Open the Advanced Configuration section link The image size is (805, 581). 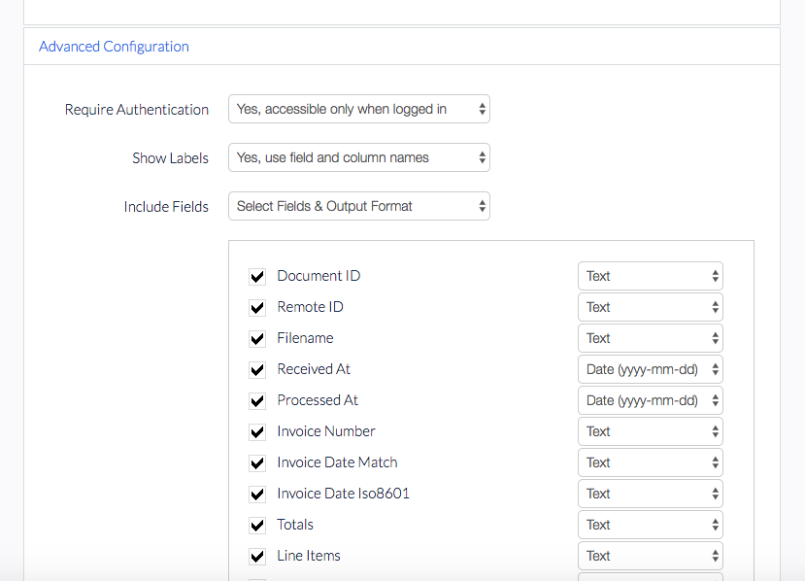pyautogui.click(x=114, y=47)
